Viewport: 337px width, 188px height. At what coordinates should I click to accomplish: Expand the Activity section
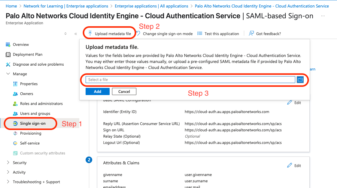point(8,172)
